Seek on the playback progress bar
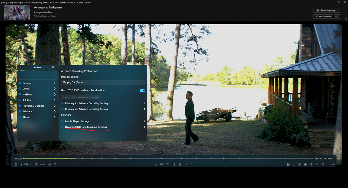Image resolution: width=348 pixels, height=188 pixels. [x=168, y=159]
